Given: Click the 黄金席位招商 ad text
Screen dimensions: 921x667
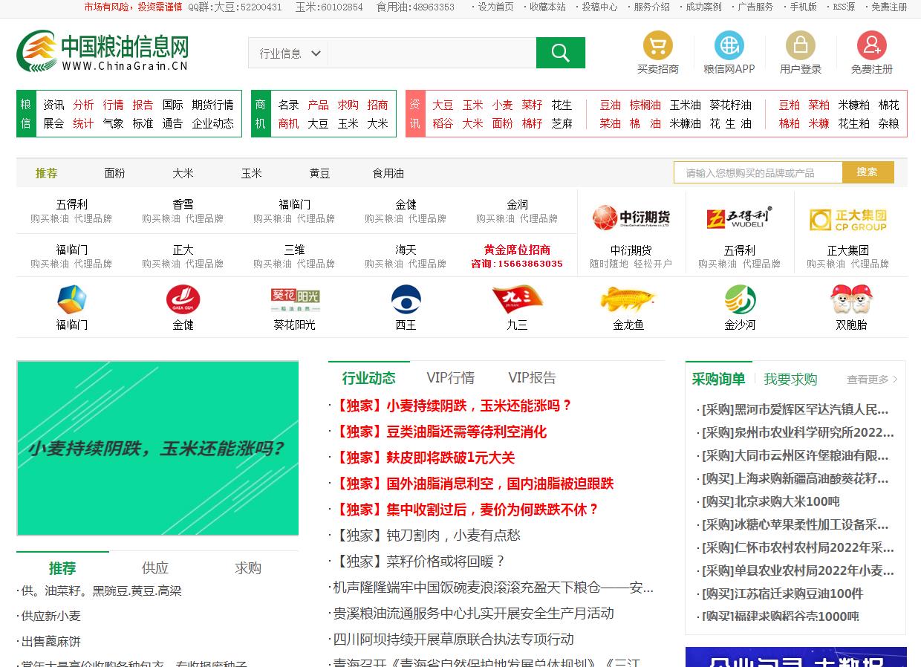Looking at the screenshot, I should pos(518,250).
